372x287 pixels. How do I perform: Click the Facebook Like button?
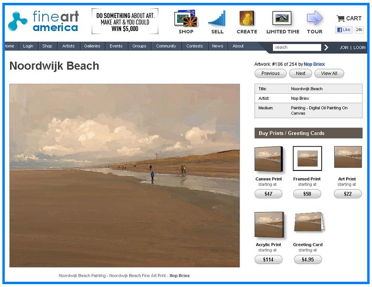[x=344, y=30]
